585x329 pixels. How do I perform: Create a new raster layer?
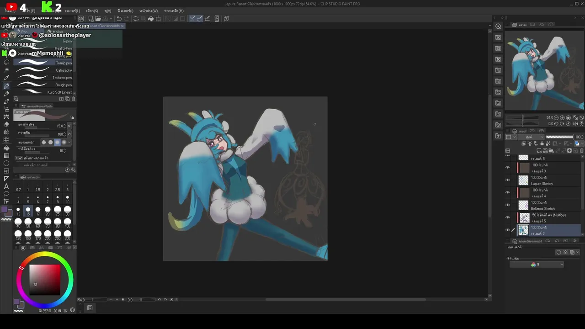point(539,151)
